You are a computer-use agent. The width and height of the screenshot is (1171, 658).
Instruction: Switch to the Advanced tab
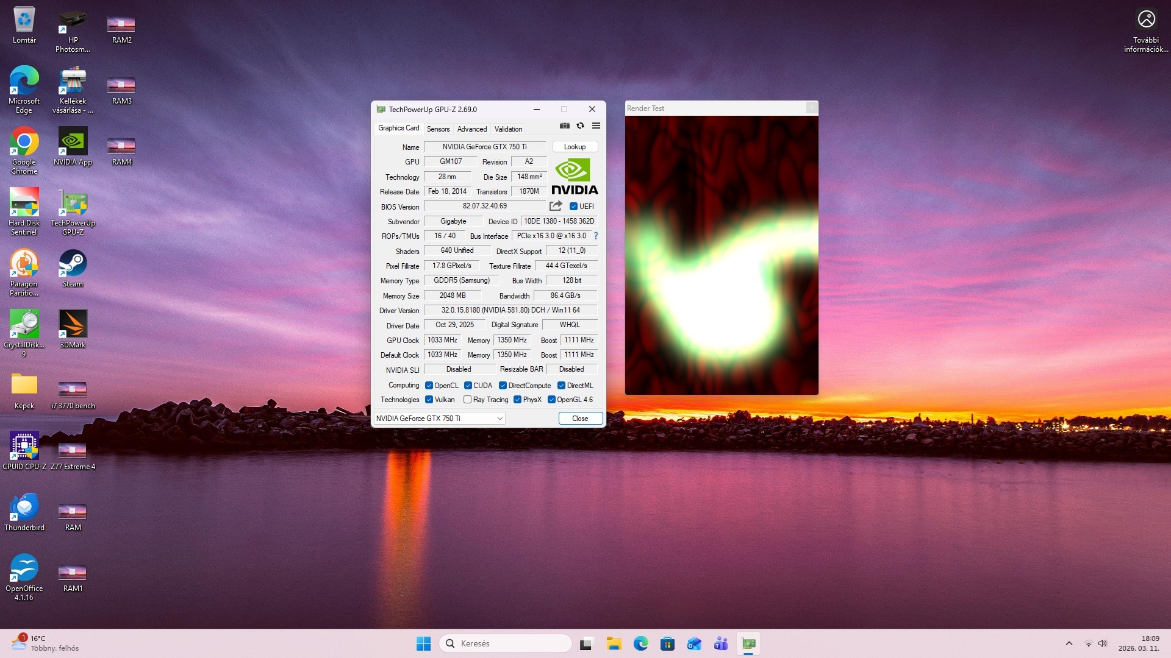tap(471, 129)
